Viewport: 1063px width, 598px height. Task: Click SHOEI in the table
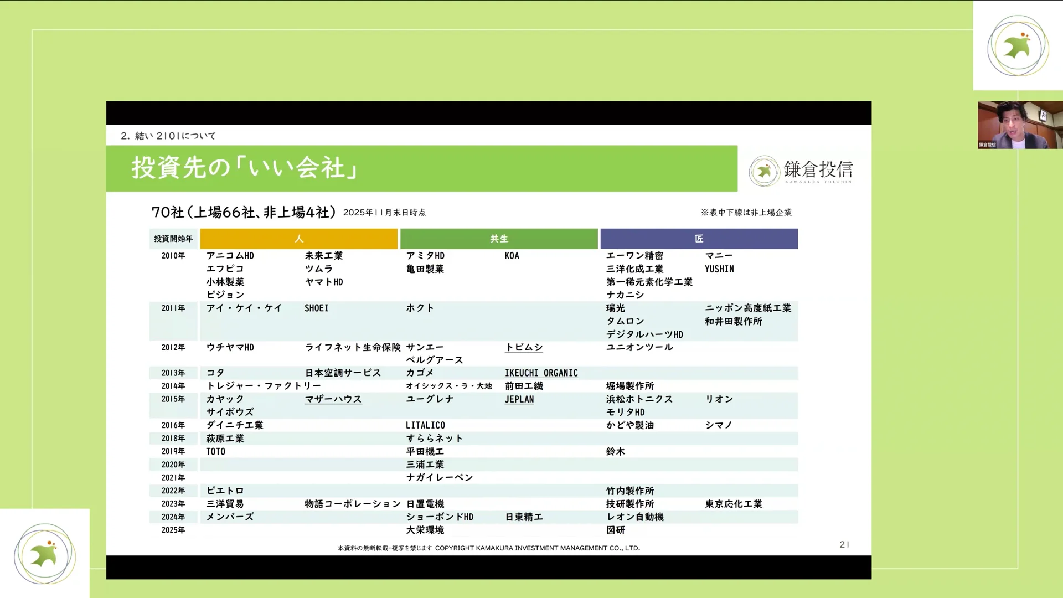pos(317,308)
